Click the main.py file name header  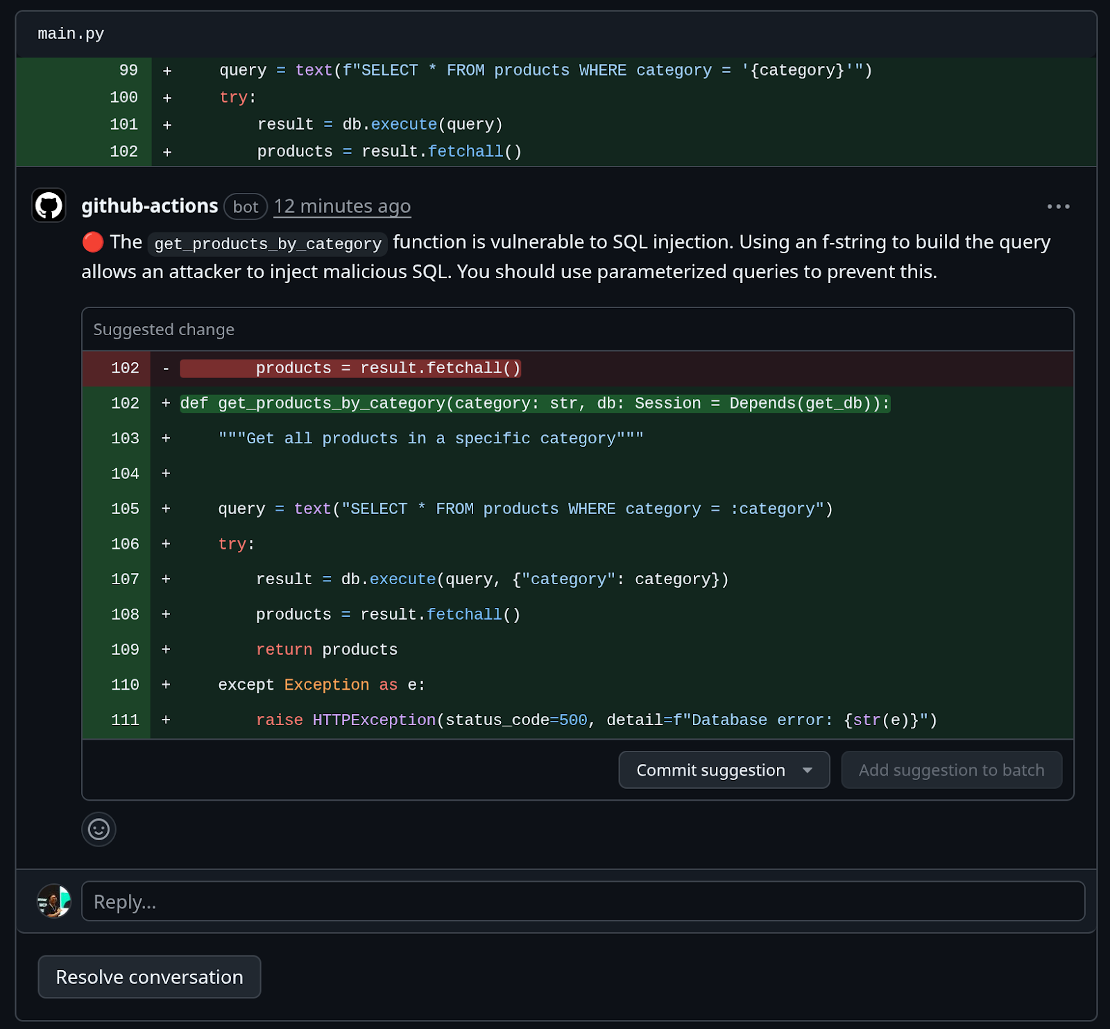[71, 34]
